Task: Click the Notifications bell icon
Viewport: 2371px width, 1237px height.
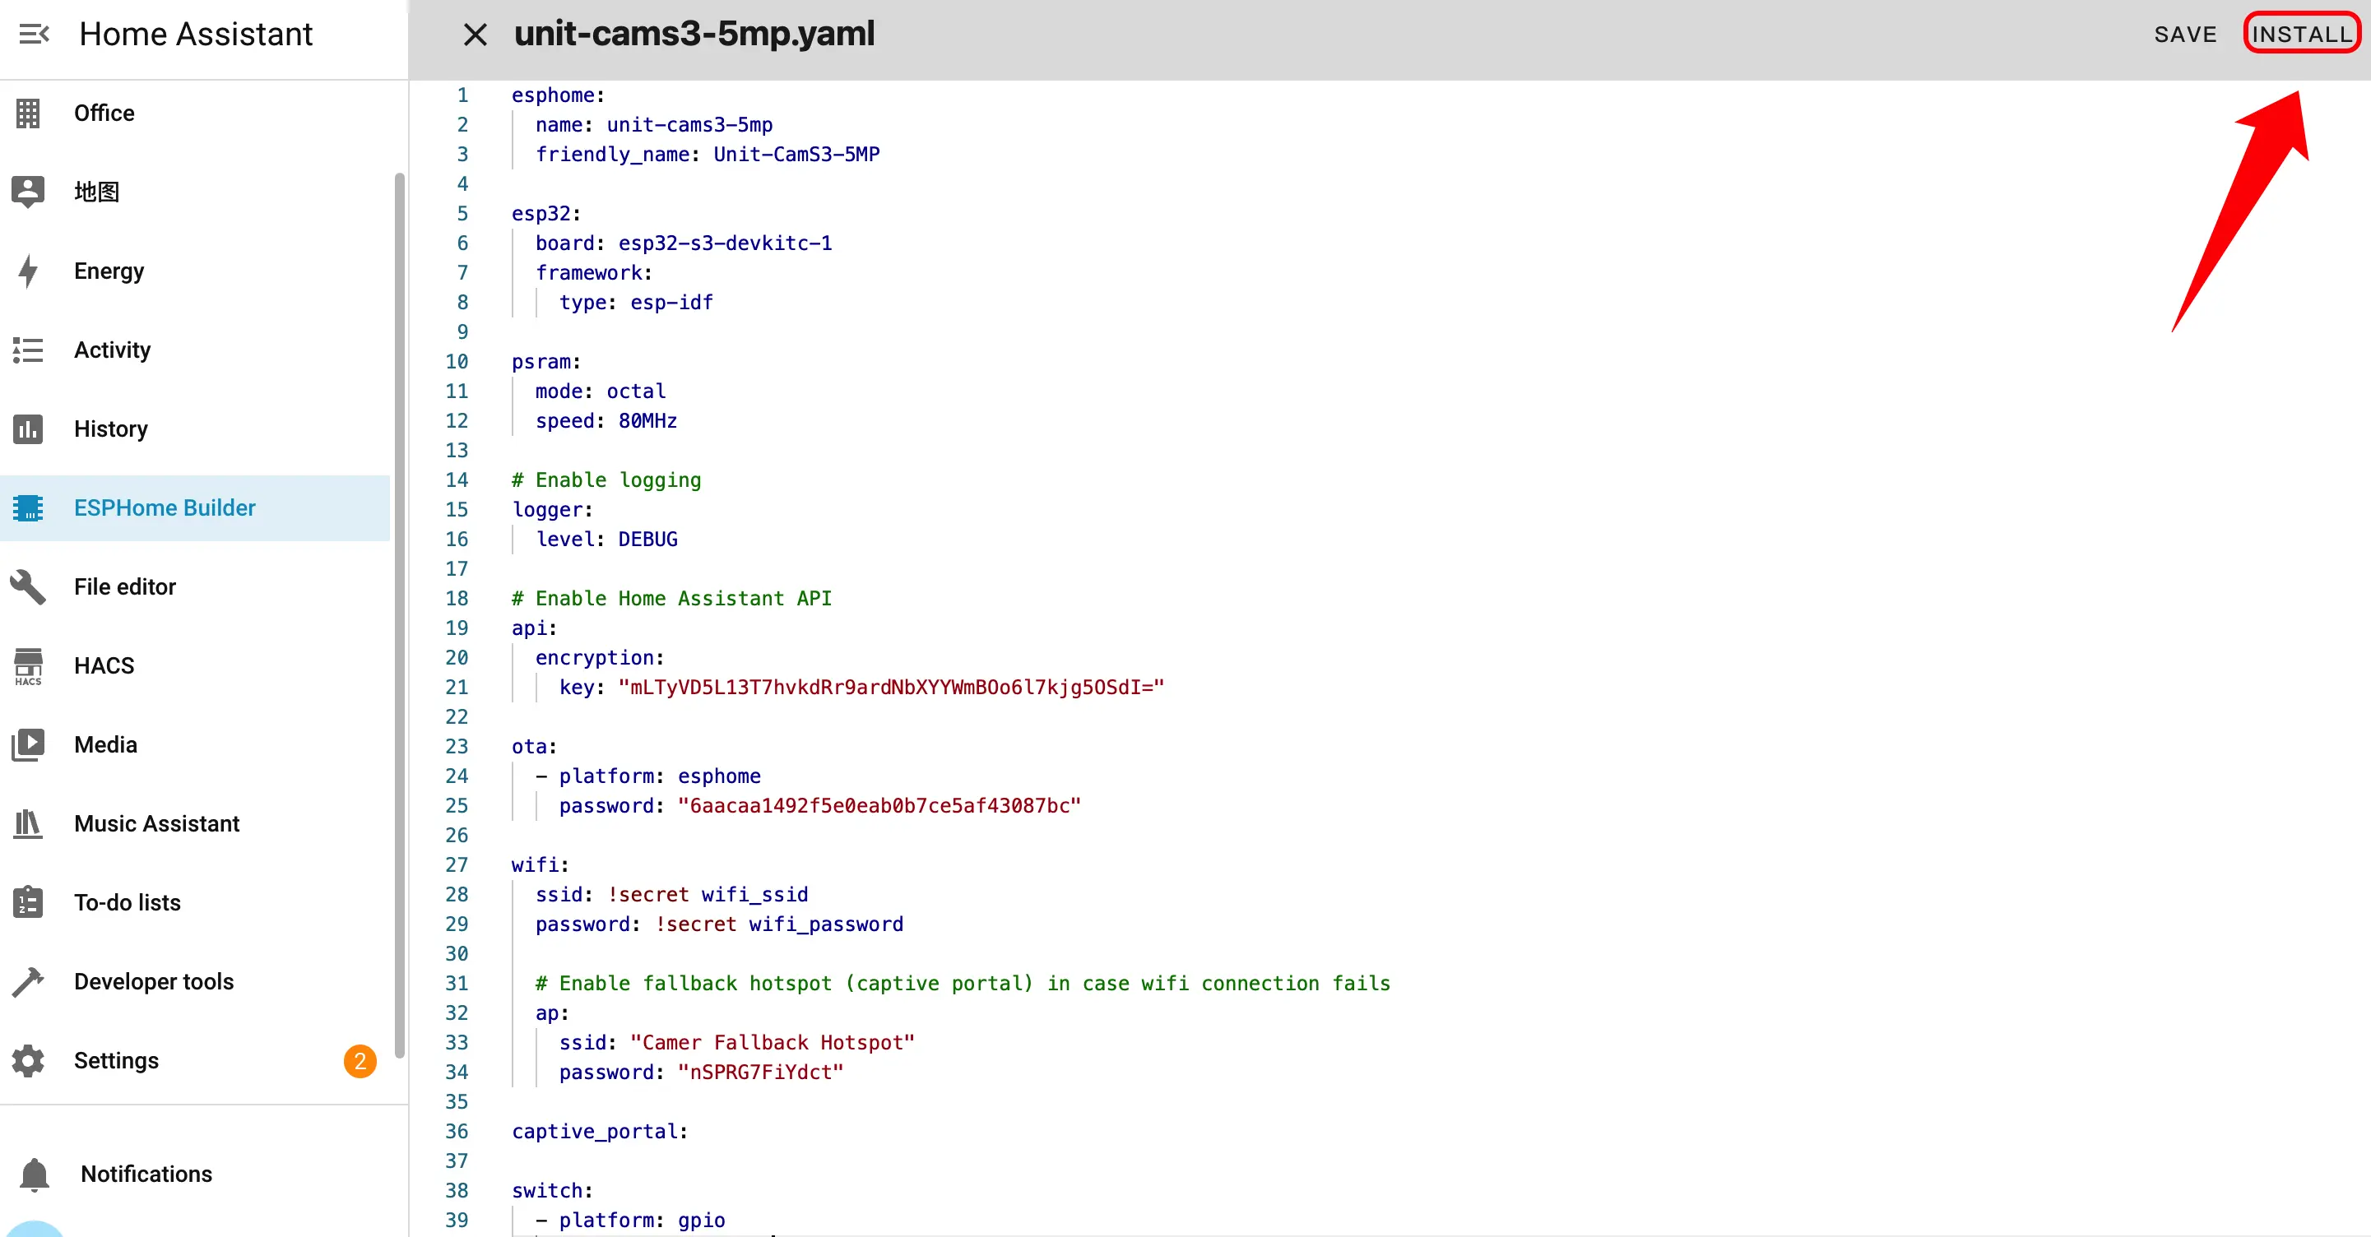Action: (x=34, y=1174)
